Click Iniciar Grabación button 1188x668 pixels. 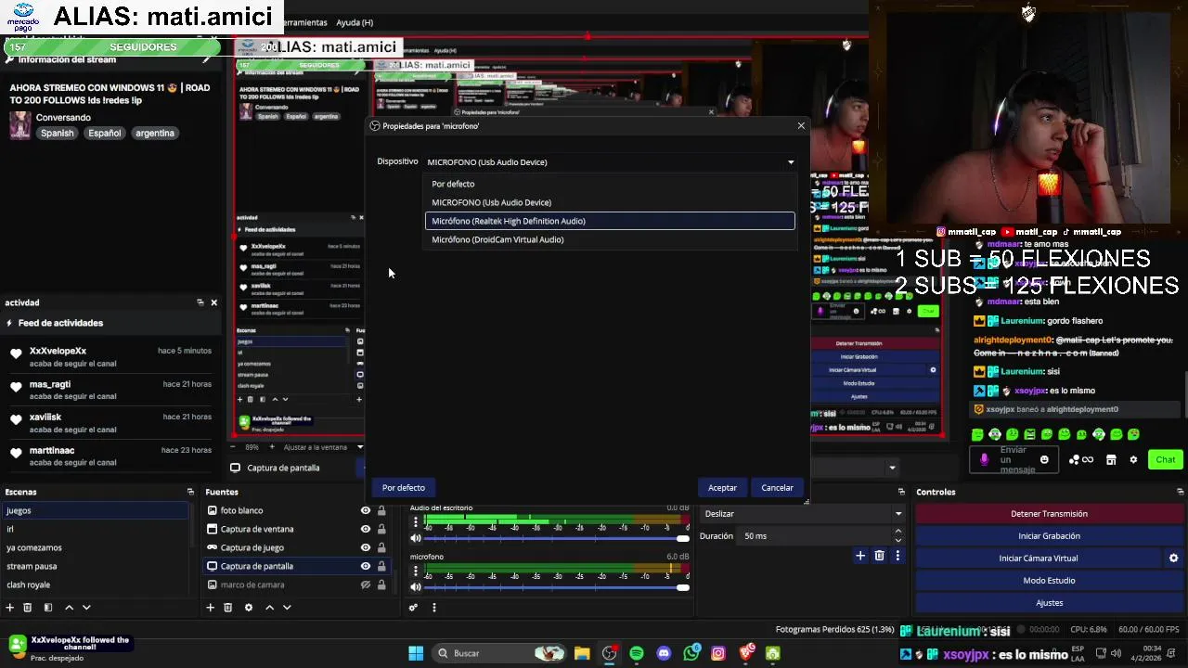1049,536
